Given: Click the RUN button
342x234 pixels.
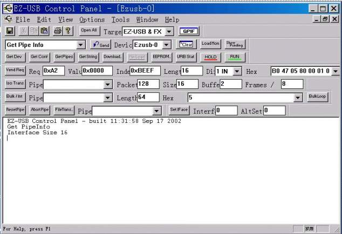Looking at the screenshot, I should click(235, 57).
